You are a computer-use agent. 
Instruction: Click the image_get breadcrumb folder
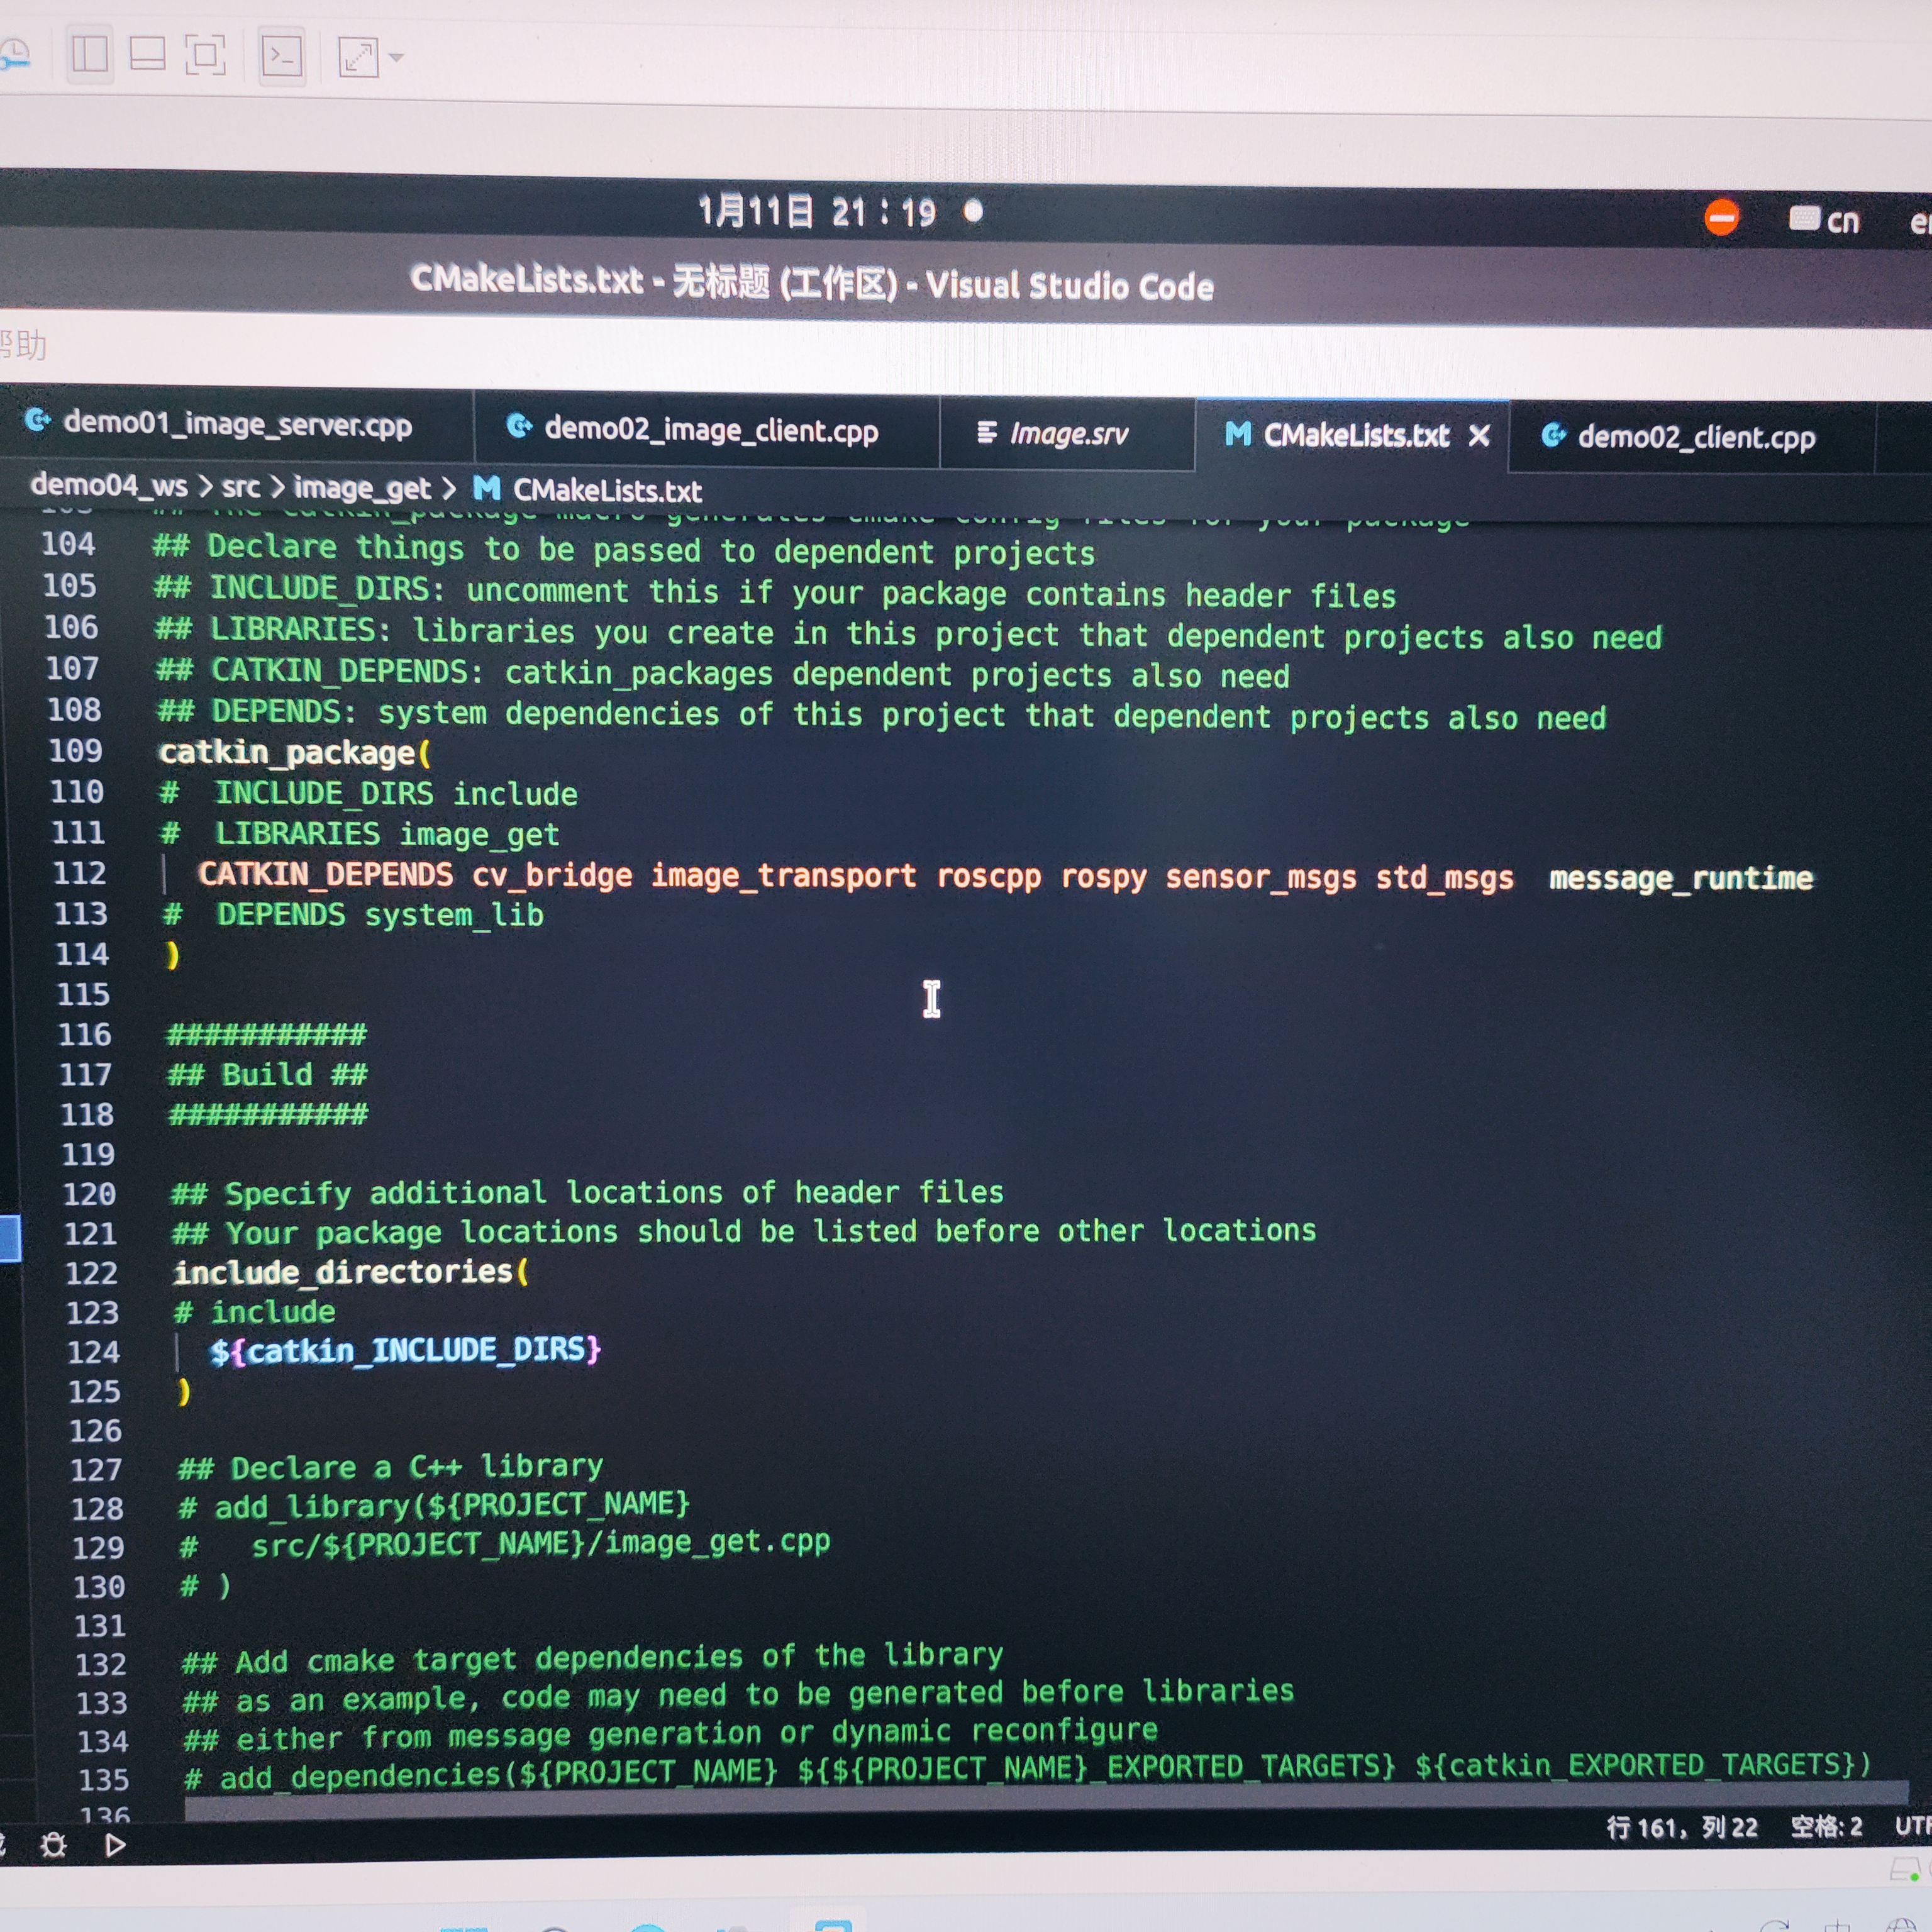pyautogui.click(x=361, y=488)
